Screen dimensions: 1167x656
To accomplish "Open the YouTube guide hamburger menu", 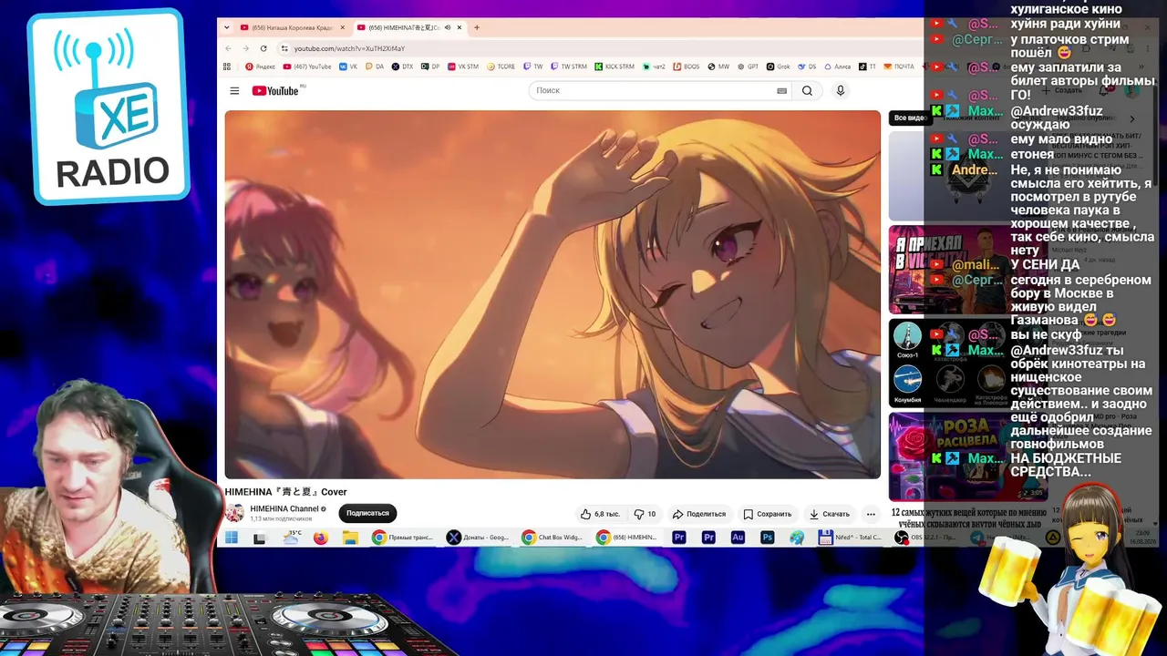I will click(x=234, y=90).
